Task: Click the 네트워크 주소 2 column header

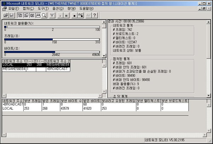Action: pyautogui.click(x=58, y=61)
